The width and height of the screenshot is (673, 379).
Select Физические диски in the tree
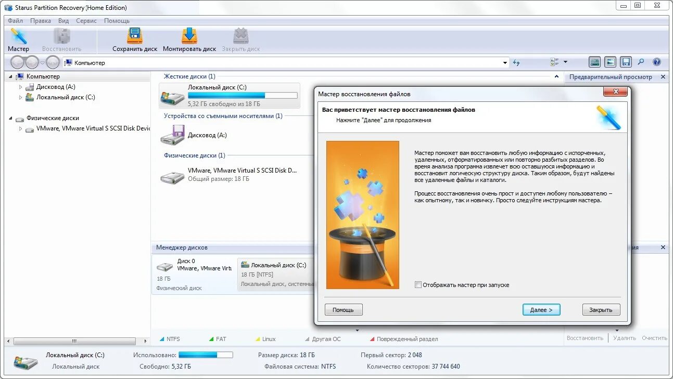coord(53,118)
